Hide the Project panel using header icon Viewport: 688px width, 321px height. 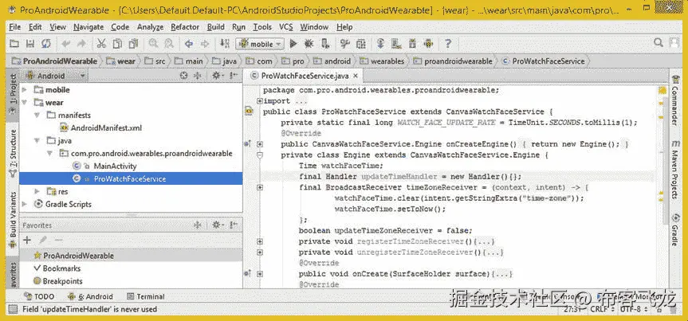coord(234,76)
